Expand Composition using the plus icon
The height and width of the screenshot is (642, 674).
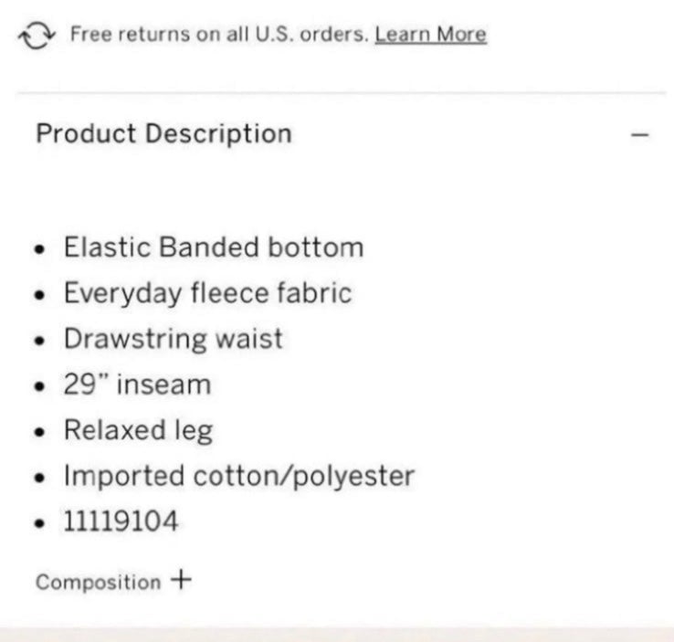point(181,580)
